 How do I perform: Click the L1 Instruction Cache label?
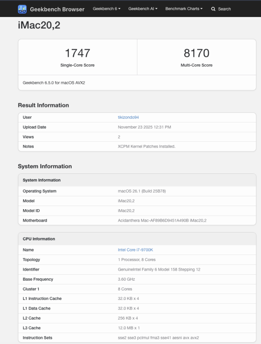pos(42,299)
